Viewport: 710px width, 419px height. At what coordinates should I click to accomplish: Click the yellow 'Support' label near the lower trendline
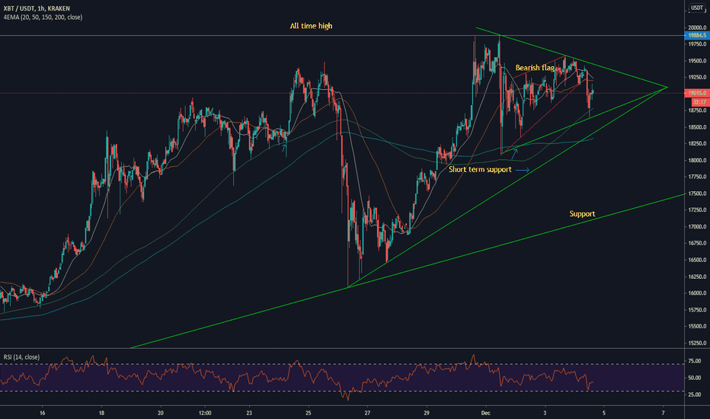tap(582, 213)
